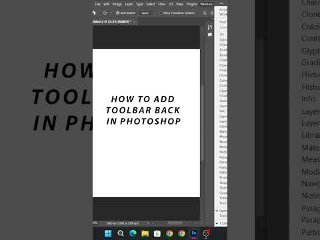Open the History panel icon
This screenshot has height=240, width=320.
pyautogui.click(x=210, y=27)
